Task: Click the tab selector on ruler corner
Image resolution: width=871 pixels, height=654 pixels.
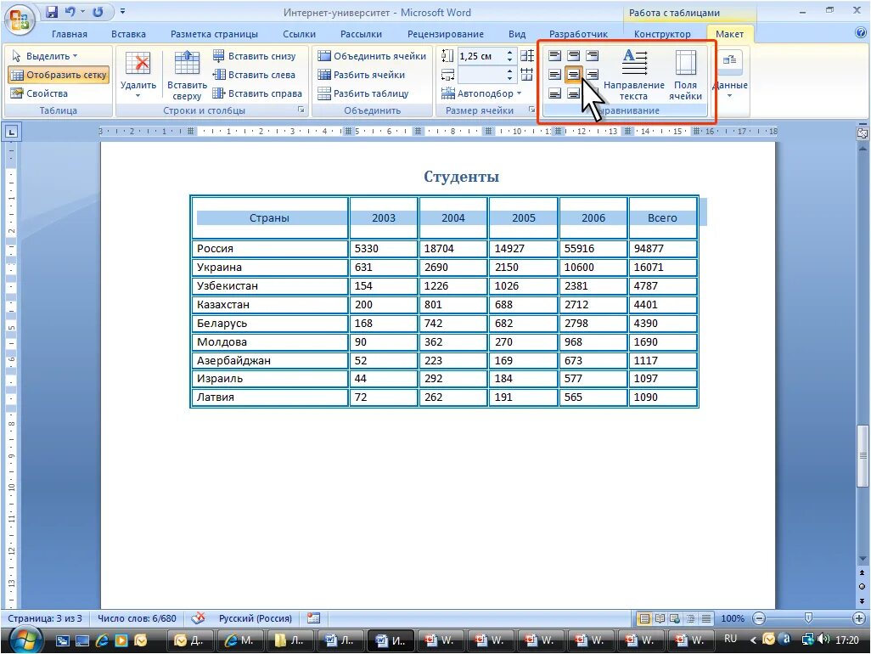Action: pos(11,132)
